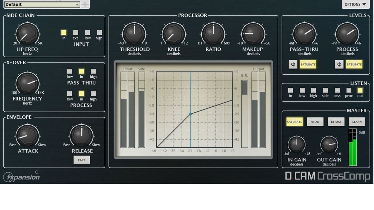Screen dimensions: 374x210
Task: Listen to 'pass' signal
Action: 337,90
